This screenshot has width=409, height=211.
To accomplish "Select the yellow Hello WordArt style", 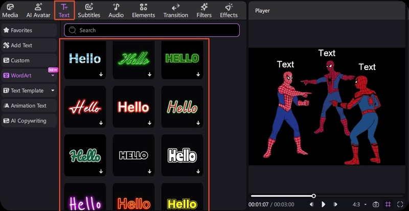I will 182,197.
